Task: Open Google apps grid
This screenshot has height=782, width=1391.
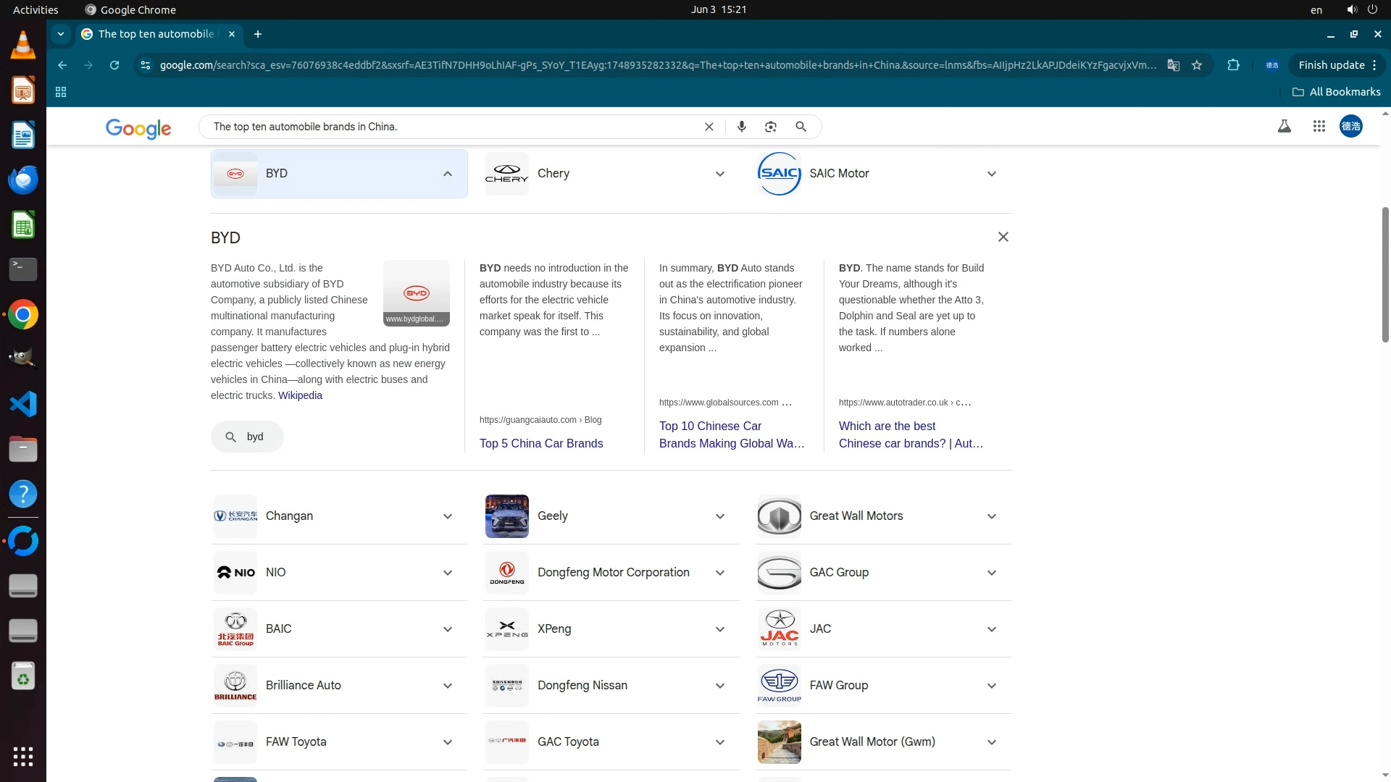Action: [x=1319, y=127]
